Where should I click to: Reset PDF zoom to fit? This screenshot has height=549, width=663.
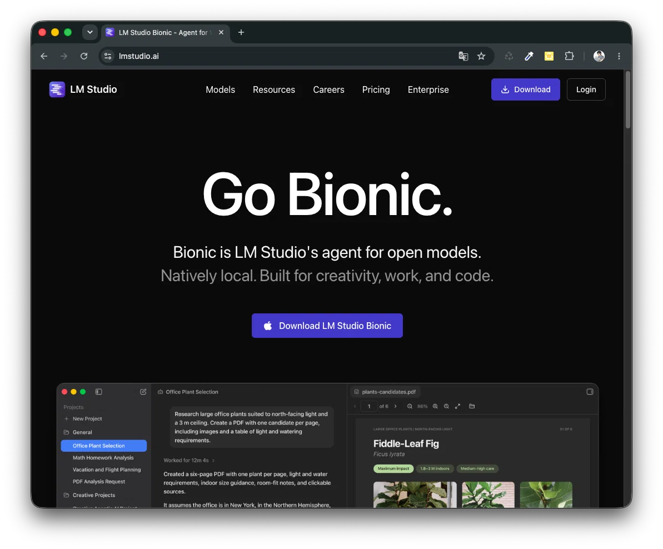point(446,406)
